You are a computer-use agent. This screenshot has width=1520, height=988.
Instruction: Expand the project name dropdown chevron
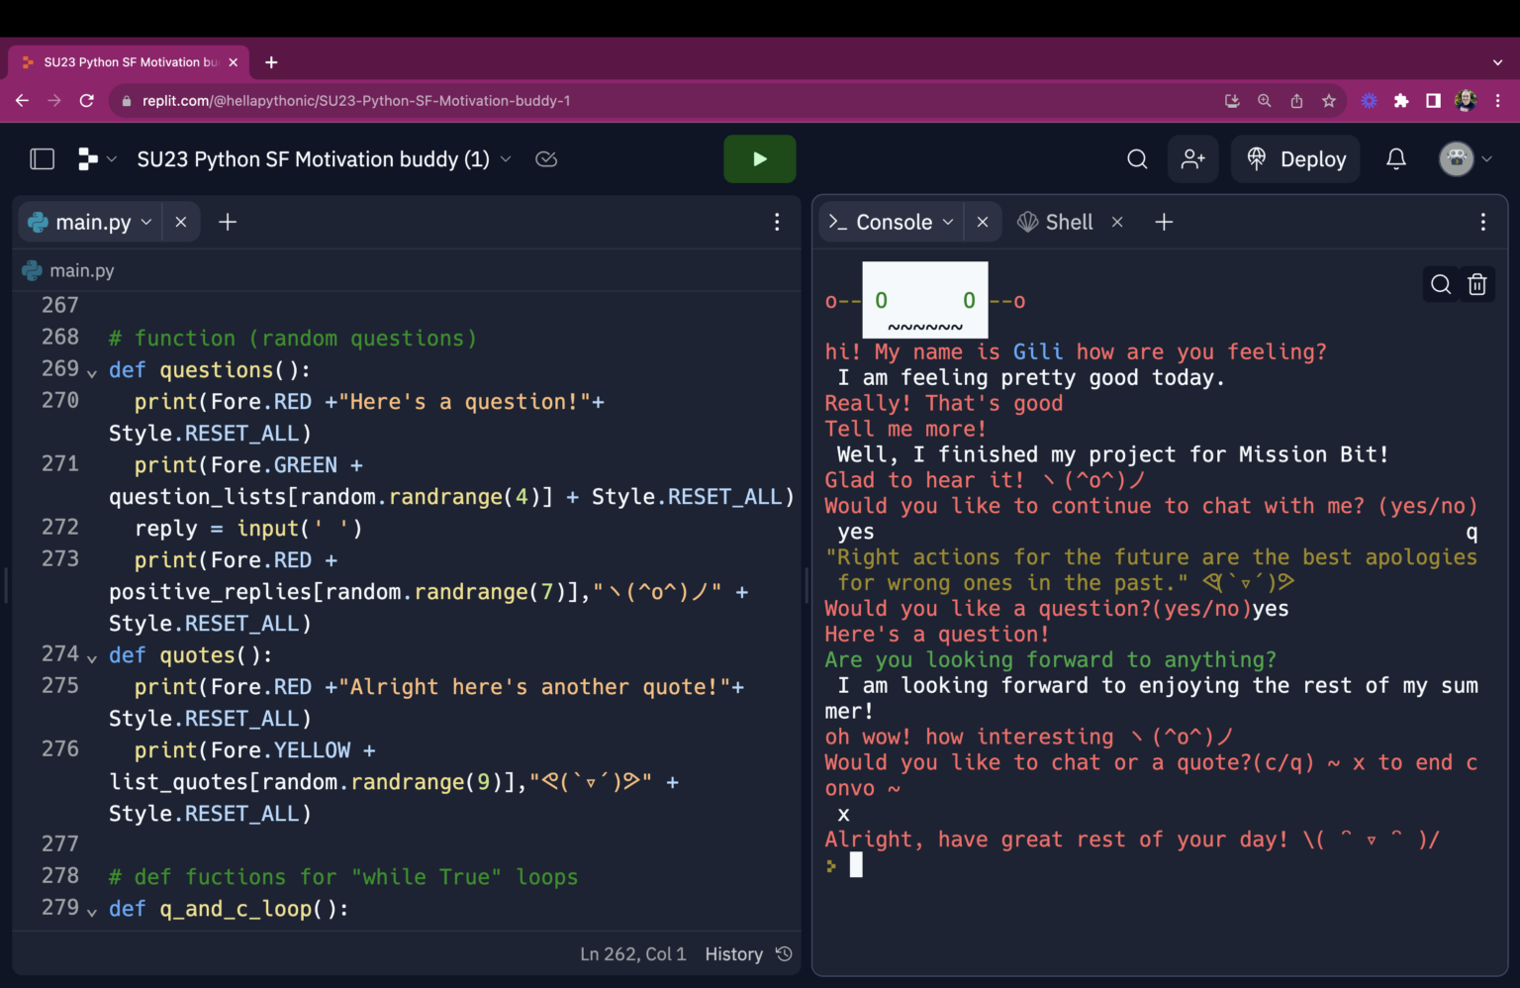506,159
